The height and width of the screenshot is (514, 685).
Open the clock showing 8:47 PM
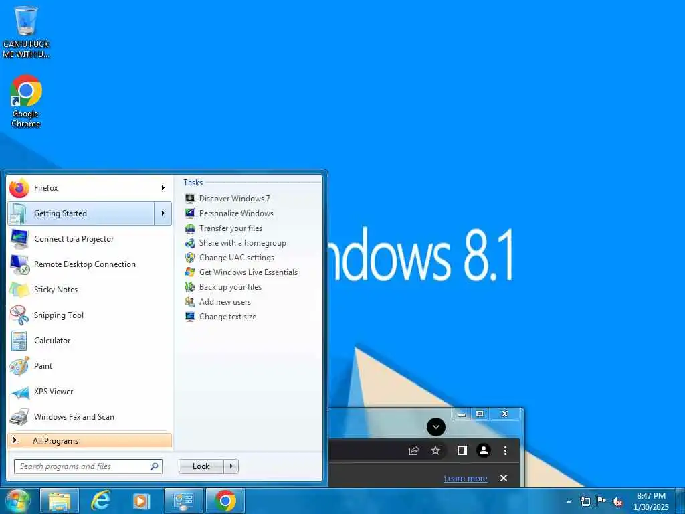651,501
